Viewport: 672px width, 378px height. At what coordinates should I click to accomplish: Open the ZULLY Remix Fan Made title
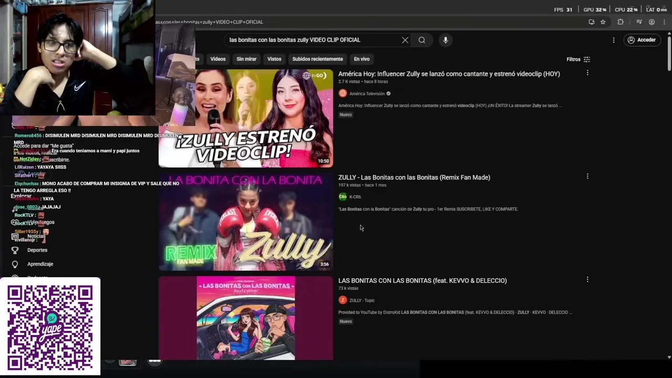414,177
